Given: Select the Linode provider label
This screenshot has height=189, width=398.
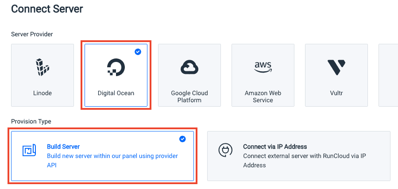Looking at the screenshot, I should pyautogui.click(x=43, y=93).
